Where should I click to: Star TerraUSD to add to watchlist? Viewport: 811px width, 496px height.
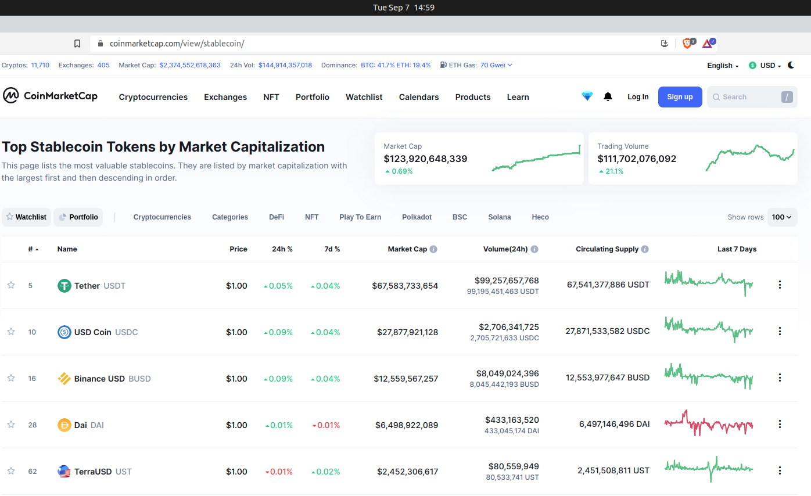(11, 471)
